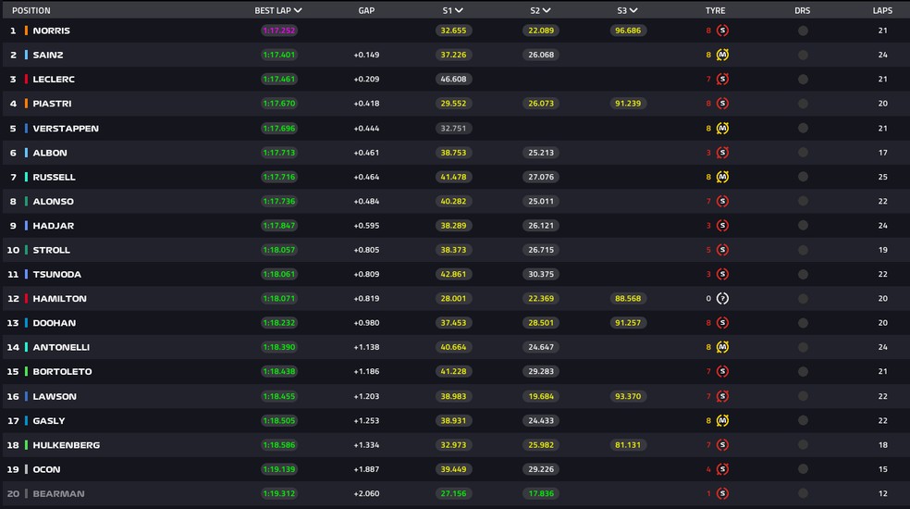910x509 pixels.
Task: Click Gasly's medium tyre icon
Action: pyautogui.click(x=722, y=421)
